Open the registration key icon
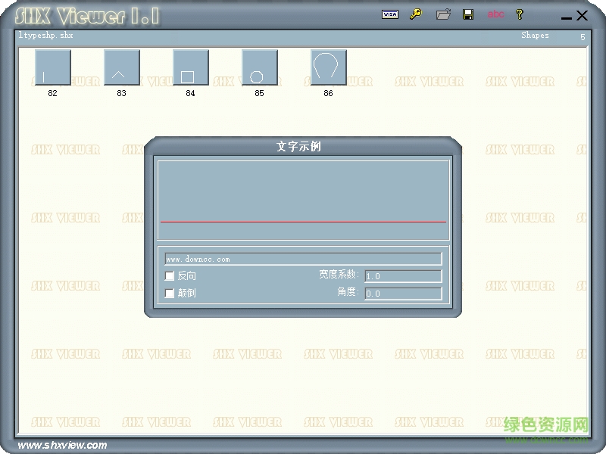 416,14
